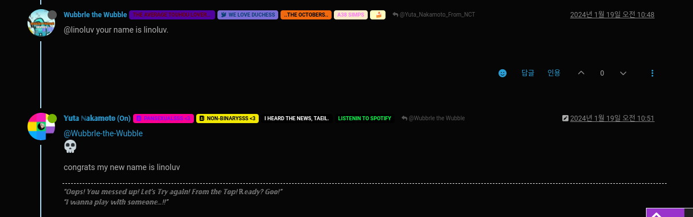Click A38 SIMPS group badge

[x=351, y=15]
